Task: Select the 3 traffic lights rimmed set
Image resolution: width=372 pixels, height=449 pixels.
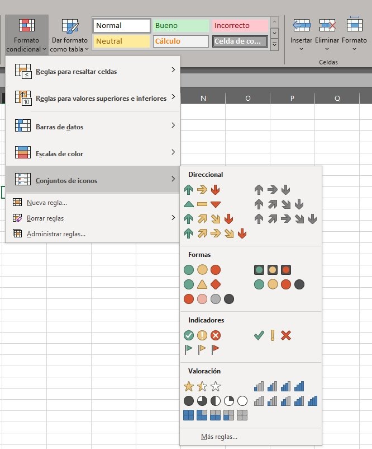Action: click(x=272, y=270)
